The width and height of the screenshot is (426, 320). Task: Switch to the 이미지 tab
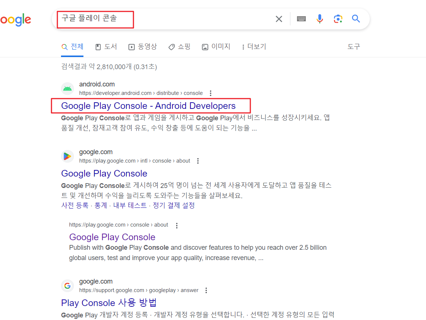(x=216, y=47)
